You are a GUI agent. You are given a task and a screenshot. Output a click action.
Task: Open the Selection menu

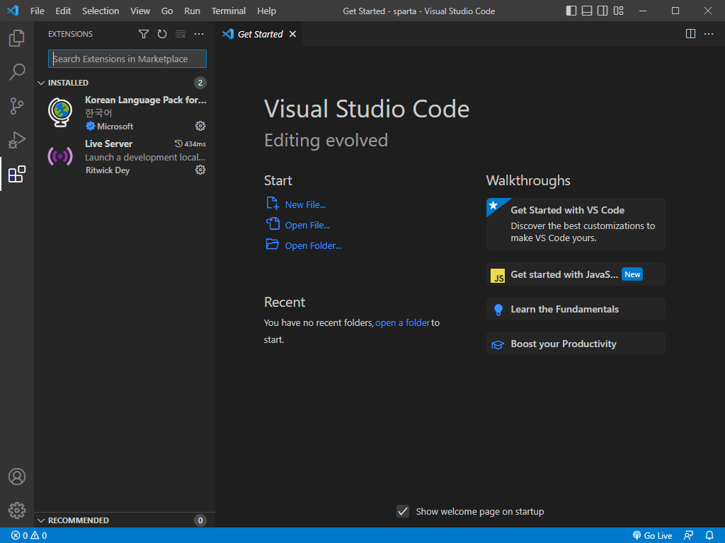pos(101,11)
